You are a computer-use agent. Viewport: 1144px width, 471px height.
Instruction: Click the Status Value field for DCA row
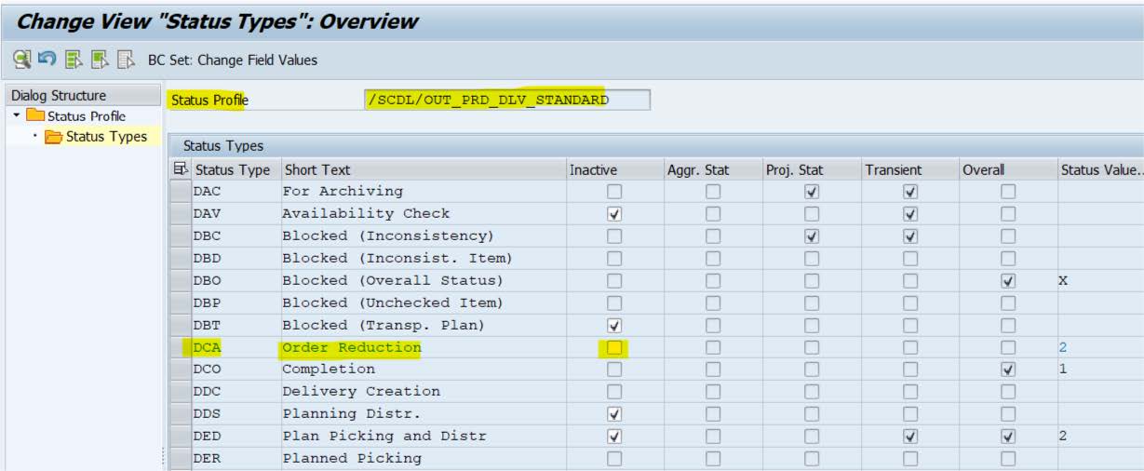click(x=1098, y=347)
